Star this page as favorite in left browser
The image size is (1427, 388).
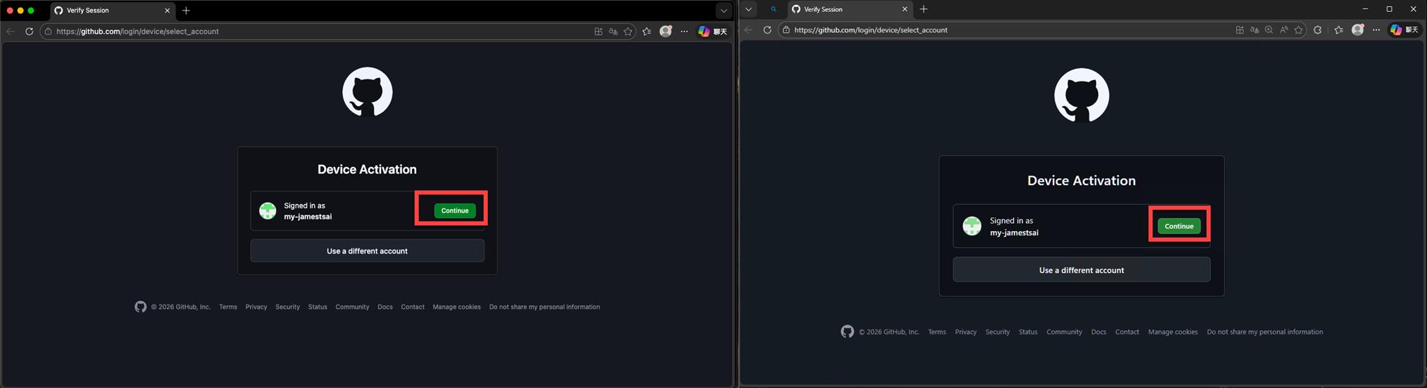(628, 31)
